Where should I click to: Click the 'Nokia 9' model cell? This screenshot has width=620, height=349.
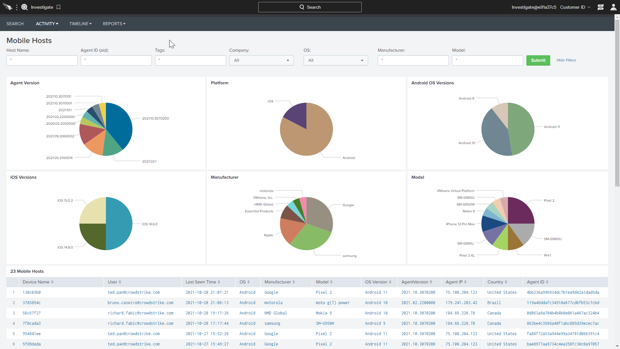click(324, 313)
